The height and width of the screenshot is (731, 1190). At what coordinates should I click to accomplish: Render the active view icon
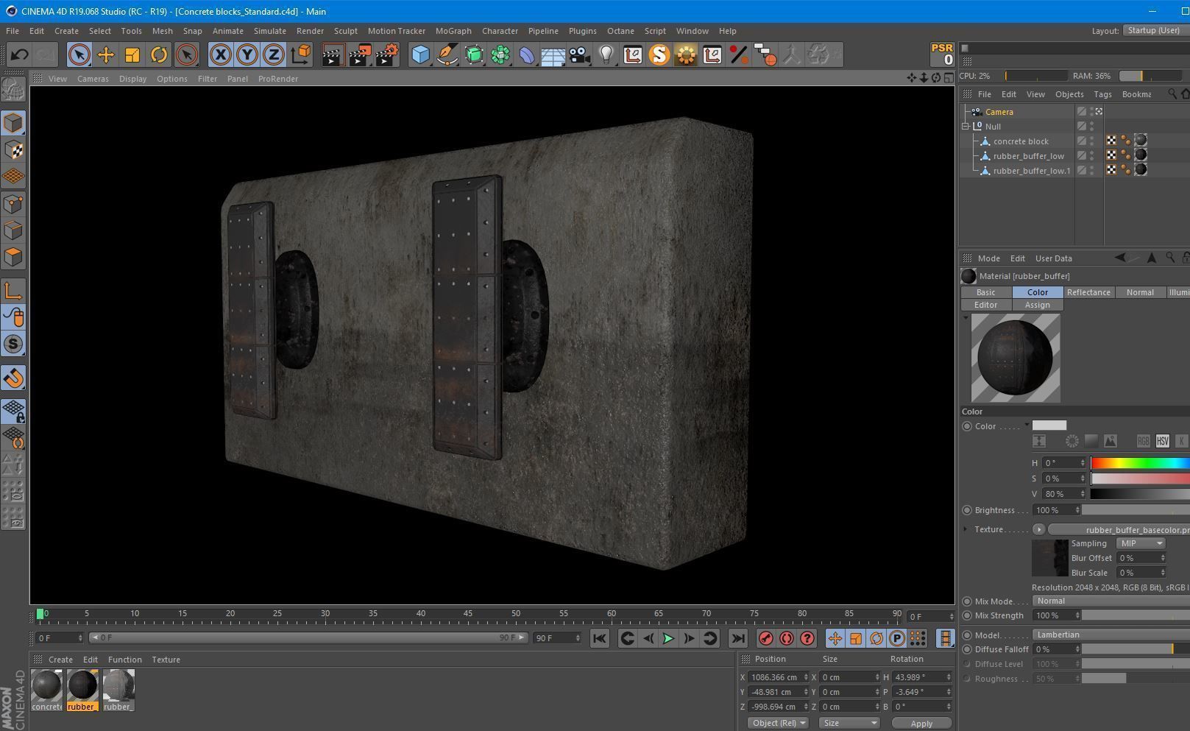(x=333, y=54)
